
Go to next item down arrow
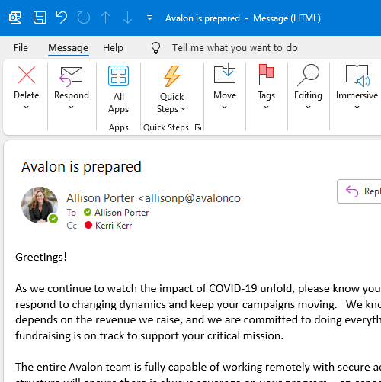pos(127,18)
